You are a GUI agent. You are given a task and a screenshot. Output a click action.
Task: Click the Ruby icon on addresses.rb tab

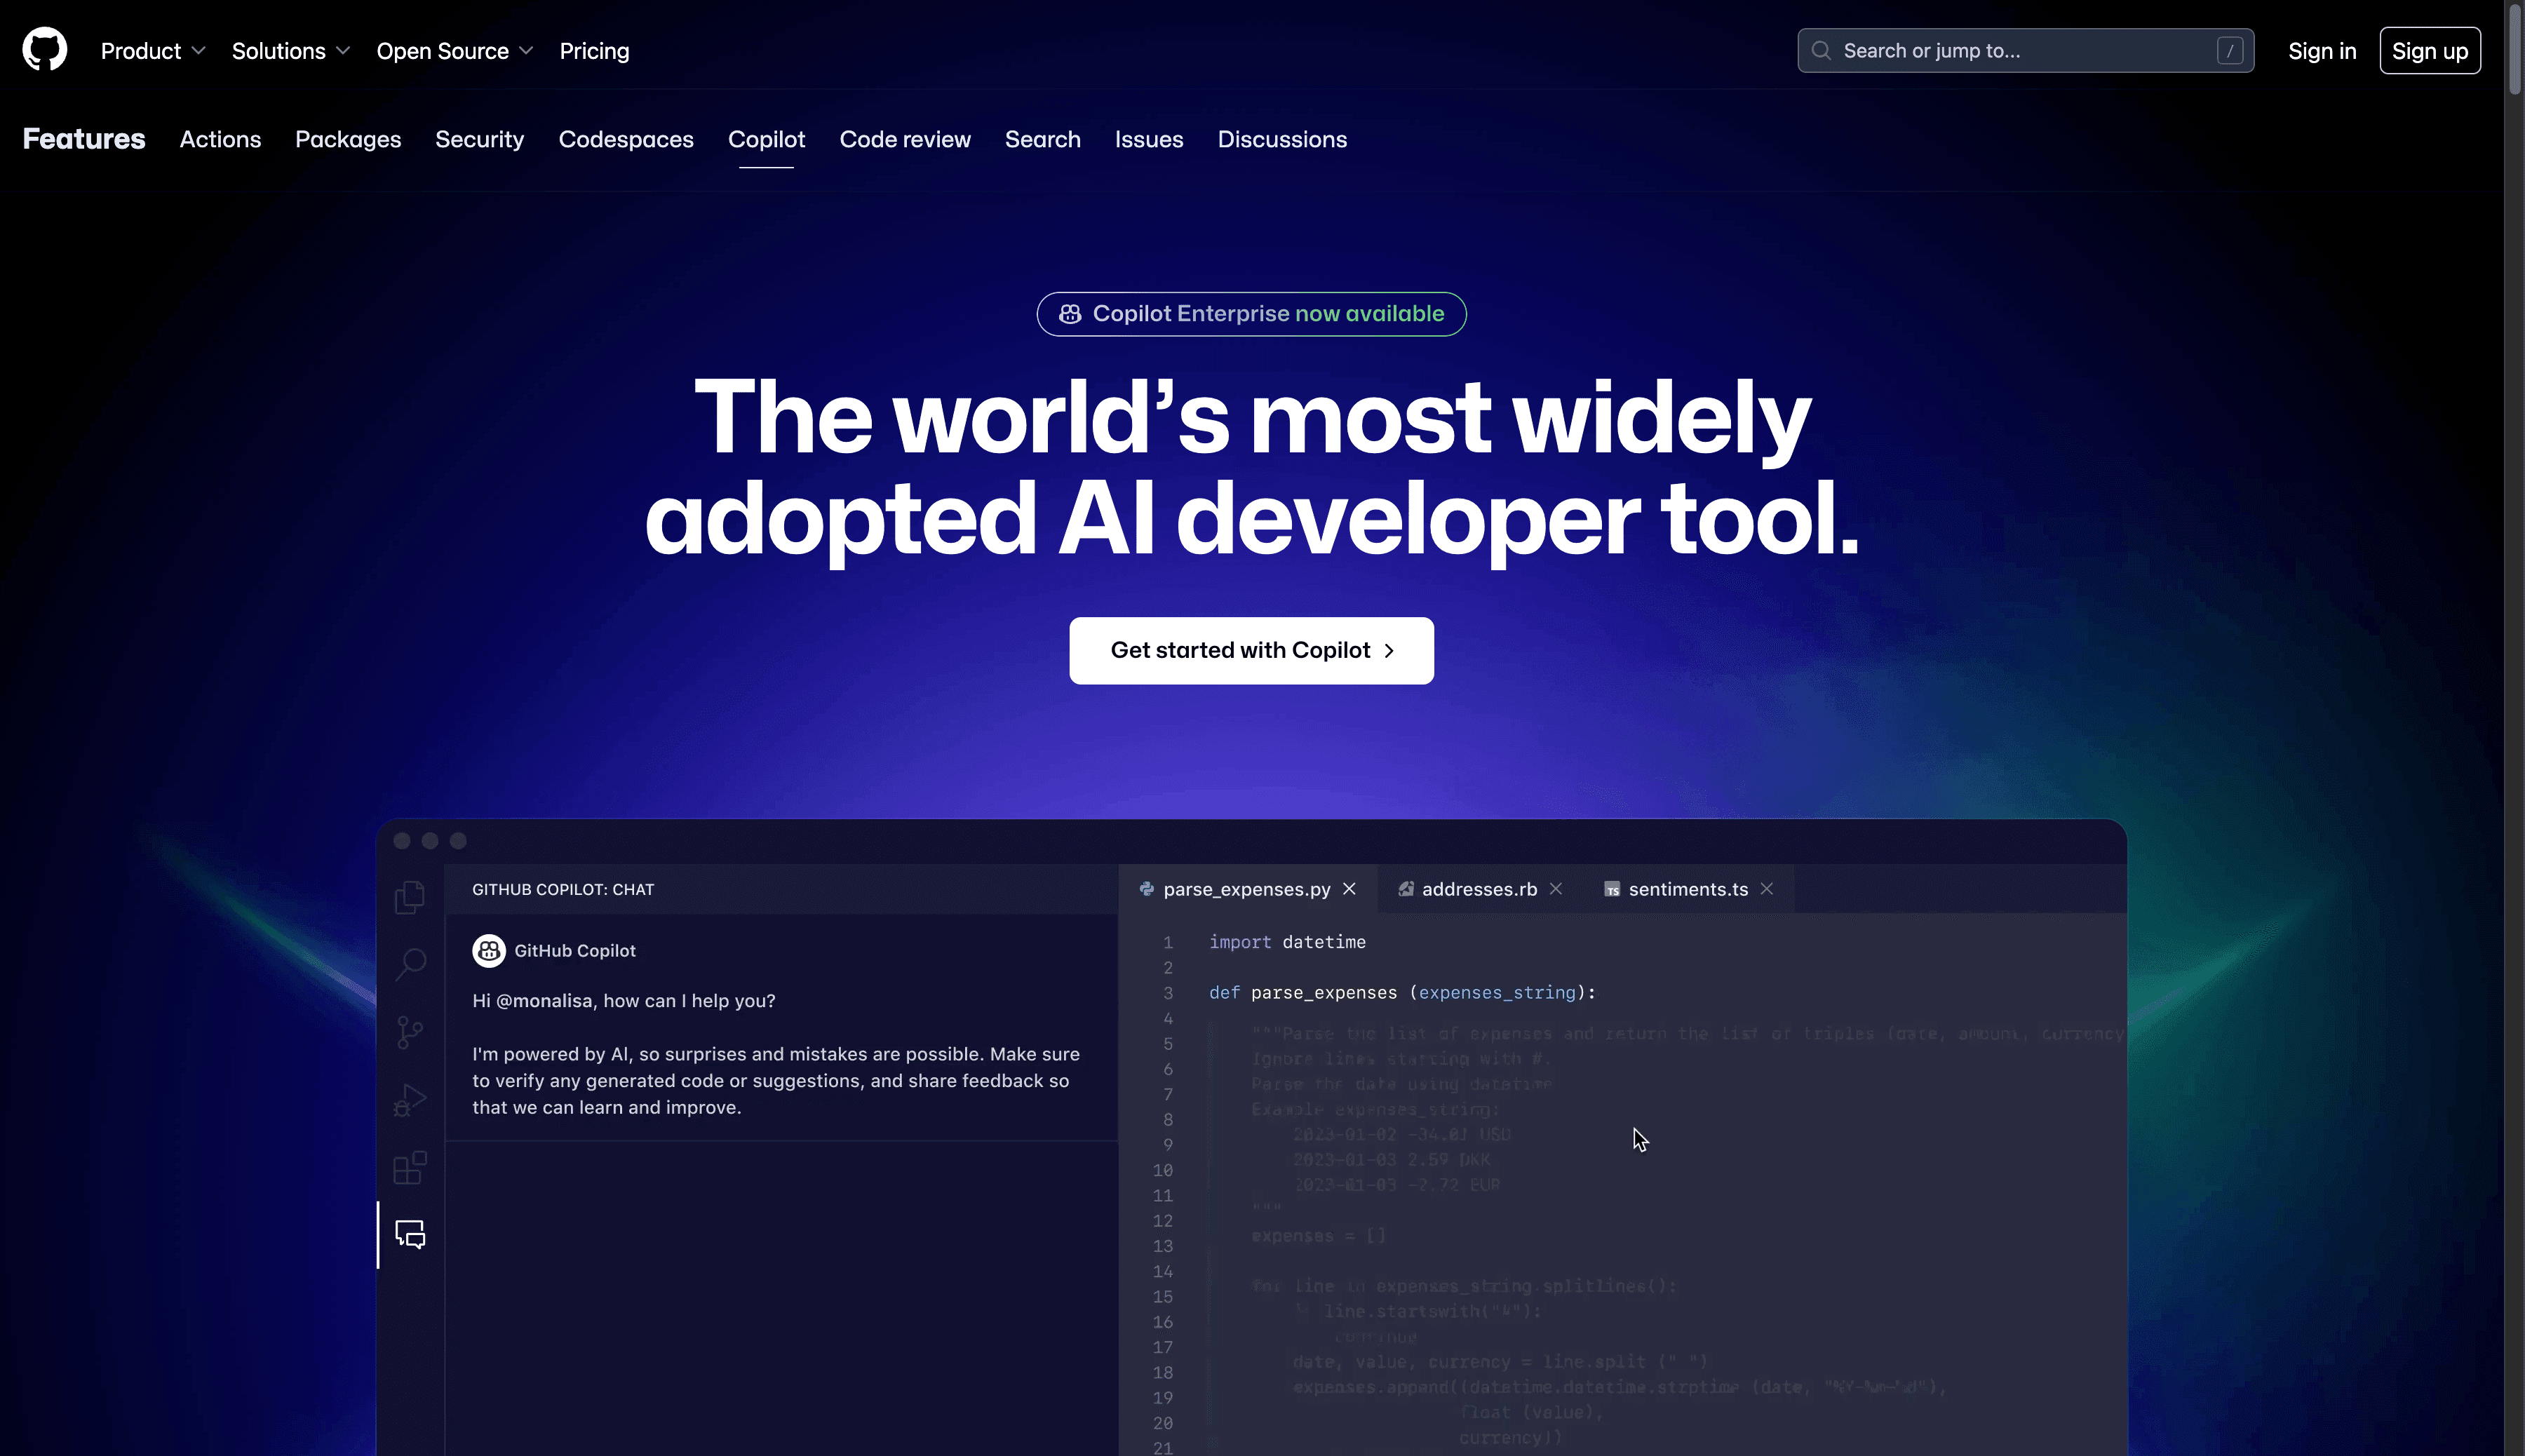(x=1405, y=888)
